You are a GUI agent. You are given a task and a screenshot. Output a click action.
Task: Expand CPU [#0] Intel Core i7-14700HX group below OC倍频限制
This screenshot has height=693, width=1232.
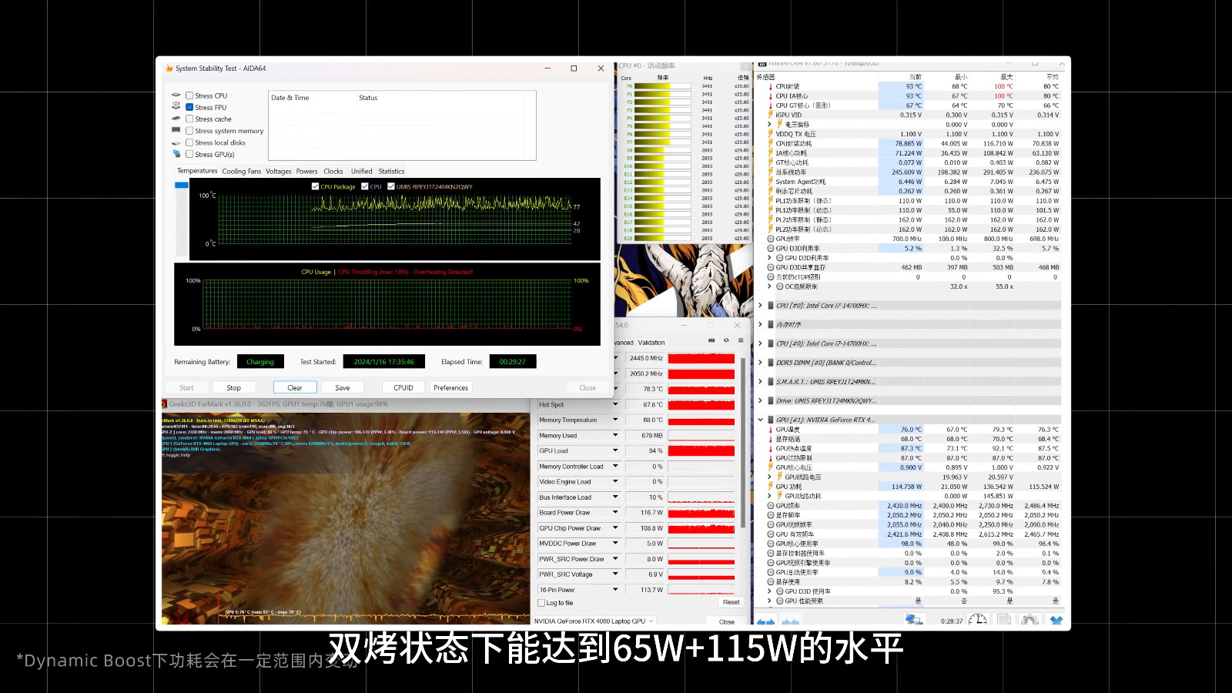(761, 306)
